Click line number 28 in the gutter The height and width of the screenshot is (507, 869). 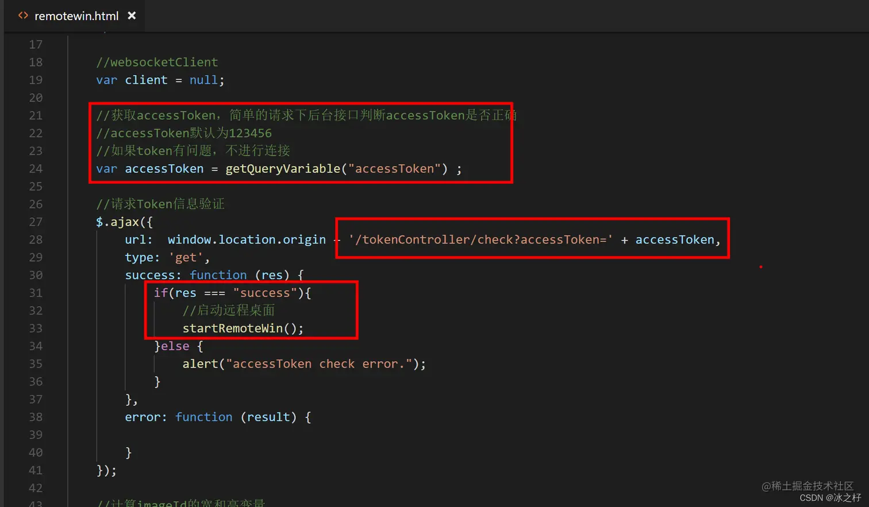tap(36, 239)
